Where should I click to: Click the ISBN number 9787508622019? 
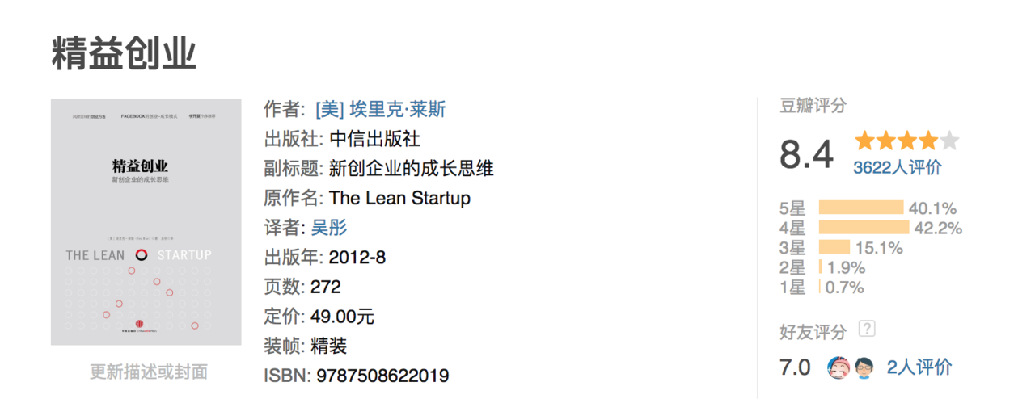382,376
